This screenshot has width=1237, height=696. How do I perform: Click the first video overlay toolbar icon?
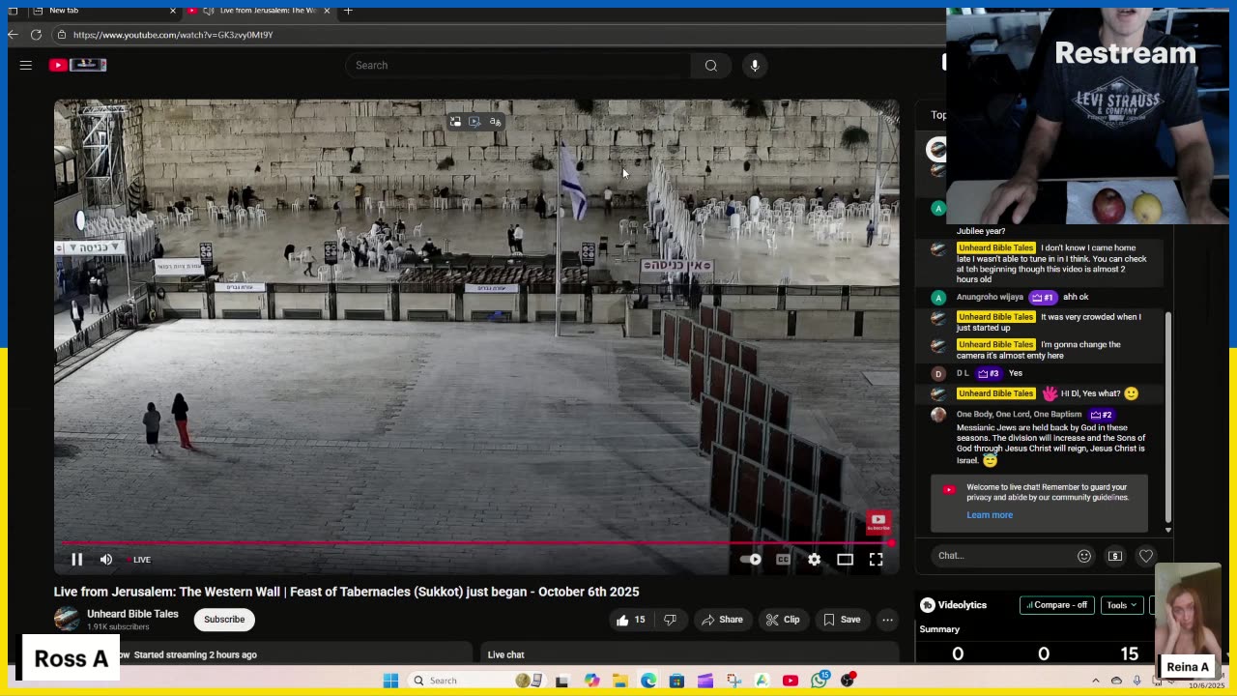point(455,122)
